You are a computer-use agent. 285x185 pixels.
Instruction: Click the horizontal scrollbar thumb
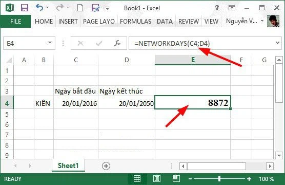(x=216, y=166)
